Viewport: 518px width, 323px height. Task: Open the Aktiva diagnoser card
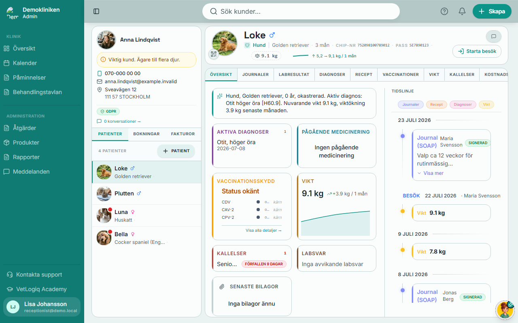click(252, 146)
